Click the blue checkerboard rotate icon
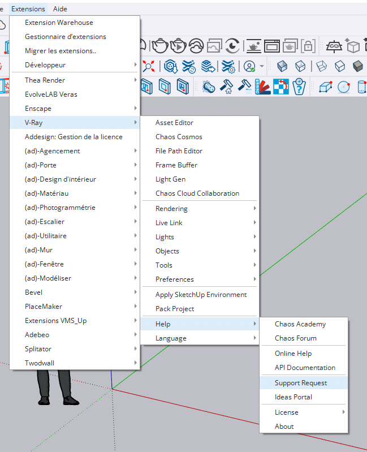The width and height of the screenshot is (367, 452). click(x=281, y=87)
